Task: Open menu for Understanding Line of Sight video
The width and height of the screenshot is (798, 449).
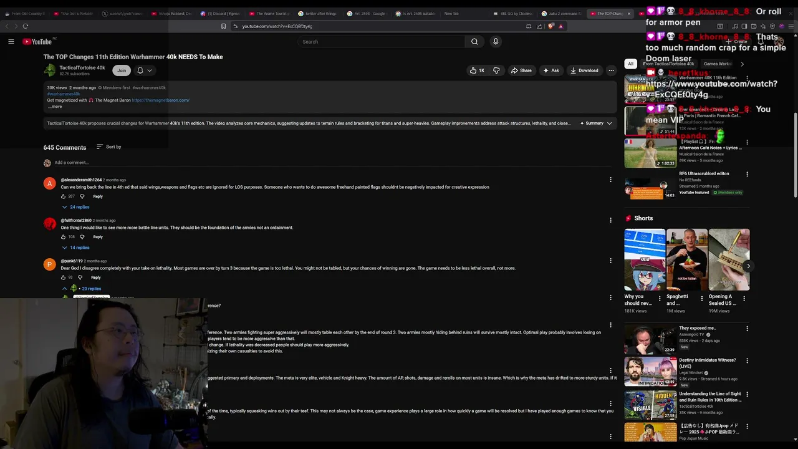Action: (747, 394)
